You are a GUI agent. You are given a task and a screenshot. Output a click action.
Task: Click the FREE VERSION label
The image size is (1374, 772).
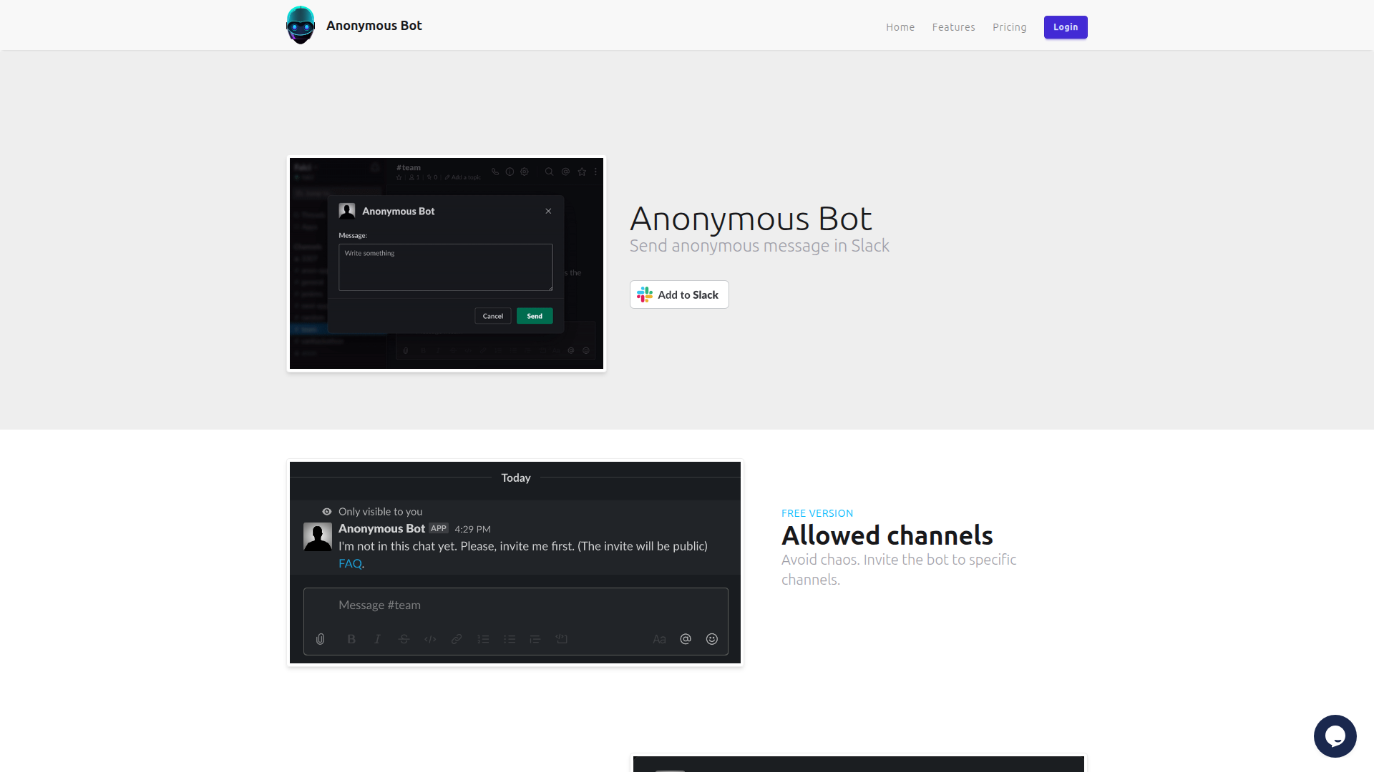click(x=817, y=513)
